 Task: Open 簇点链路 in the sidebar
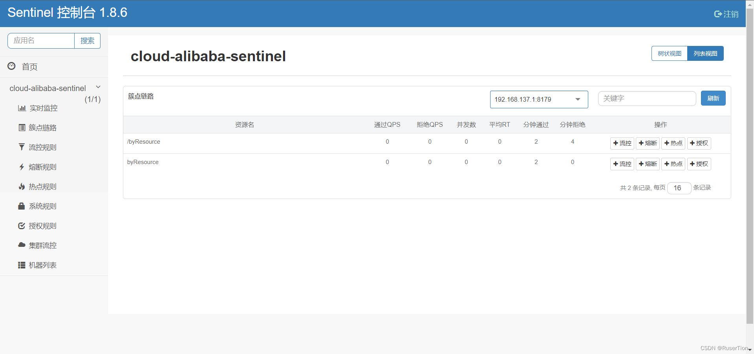pyautogui.click(x=43, y=128)
